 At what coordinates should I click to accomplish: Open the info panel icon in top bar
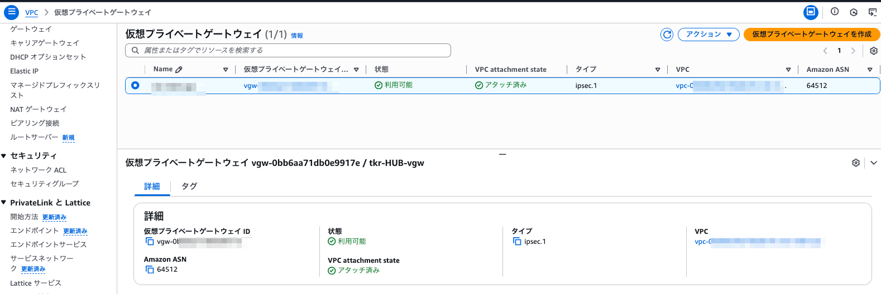tap(835, 12)
